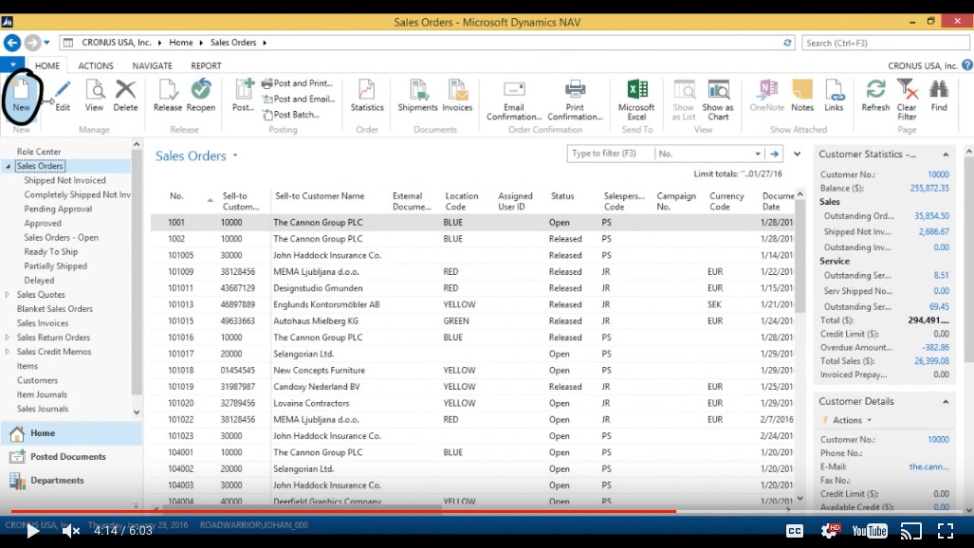Open Actions in the Customer Details pane
Screen dimensions: 974x548
click(848, 420)
